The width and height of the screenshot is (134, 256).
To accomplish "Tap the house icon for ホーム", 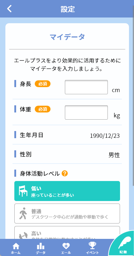I will pos(16,246).
